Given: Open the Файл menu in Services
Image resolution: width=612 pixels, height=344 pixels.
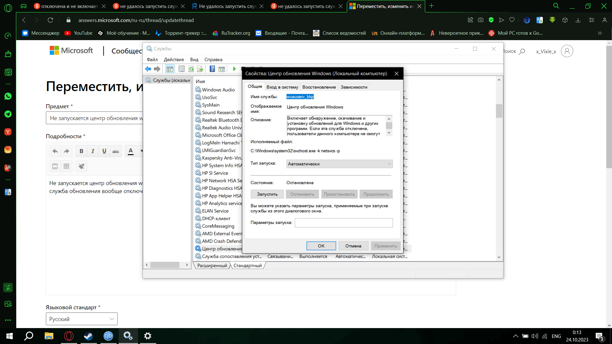Looking at the screenshot, I should (152, 60).
